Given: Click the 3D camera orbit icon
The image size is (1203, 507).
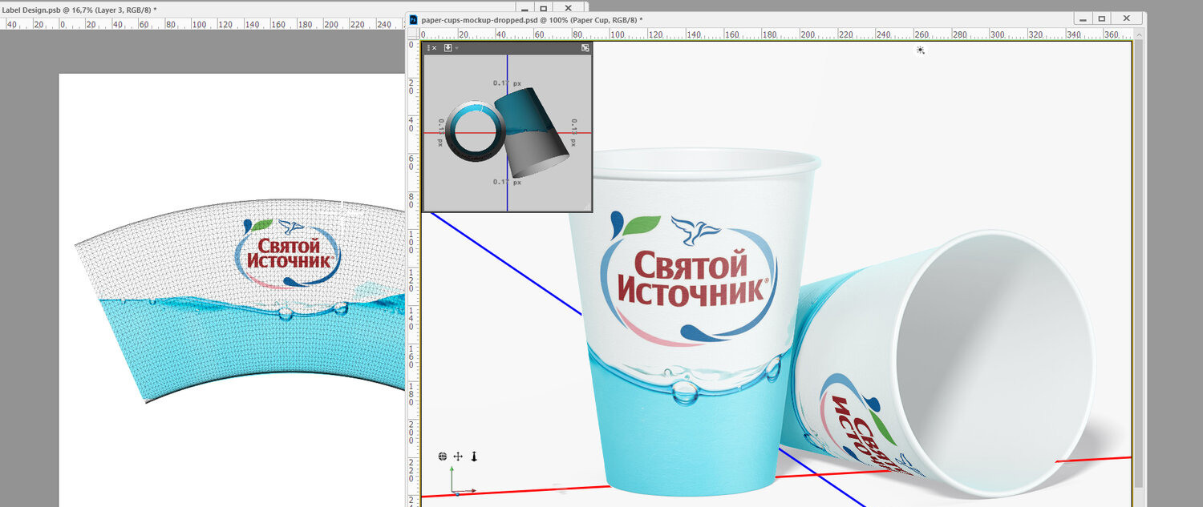Looking at the screenshot, I should (x=442, y=457).
